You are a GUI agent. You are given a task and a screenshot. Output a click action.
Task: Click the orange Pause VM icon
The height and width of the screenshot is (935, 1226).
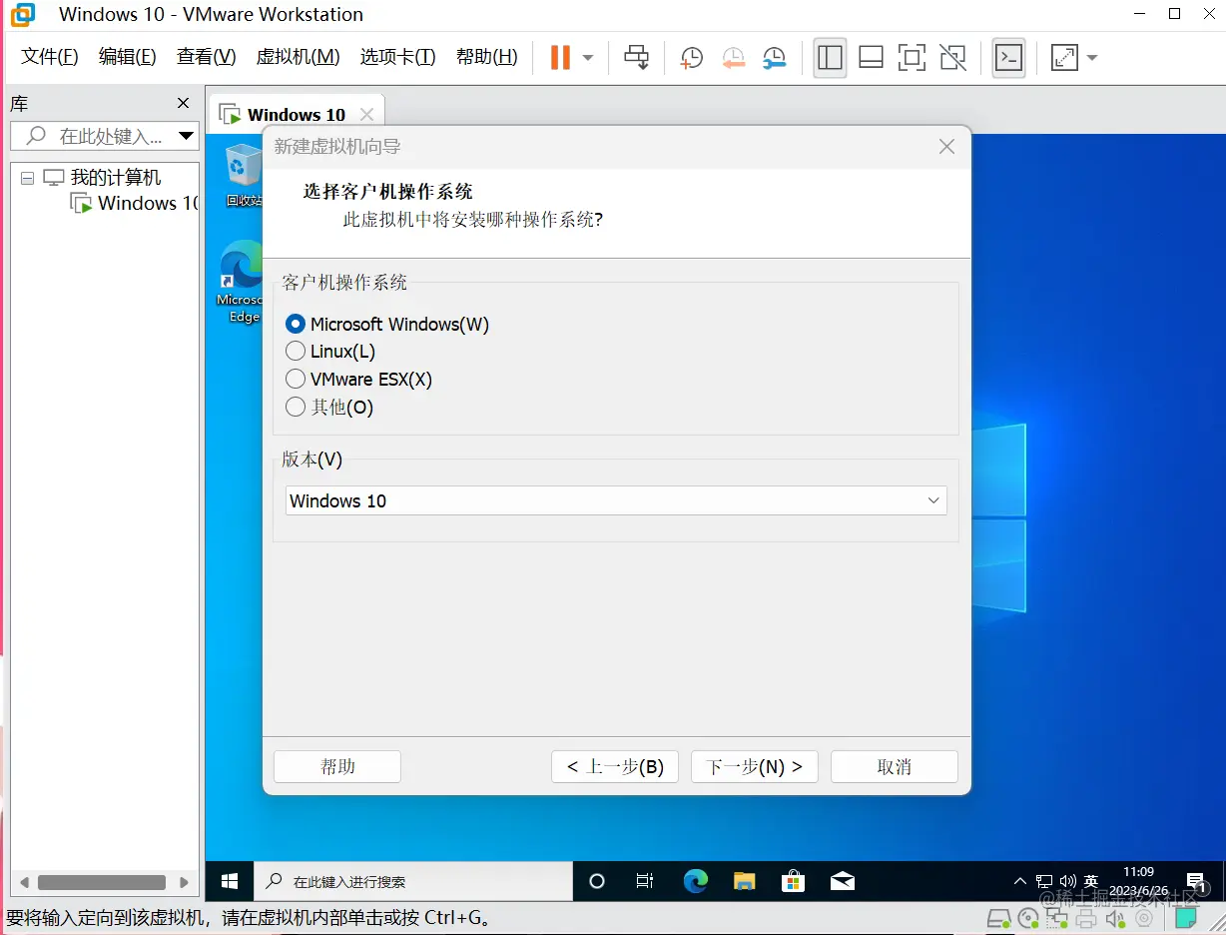560,58
